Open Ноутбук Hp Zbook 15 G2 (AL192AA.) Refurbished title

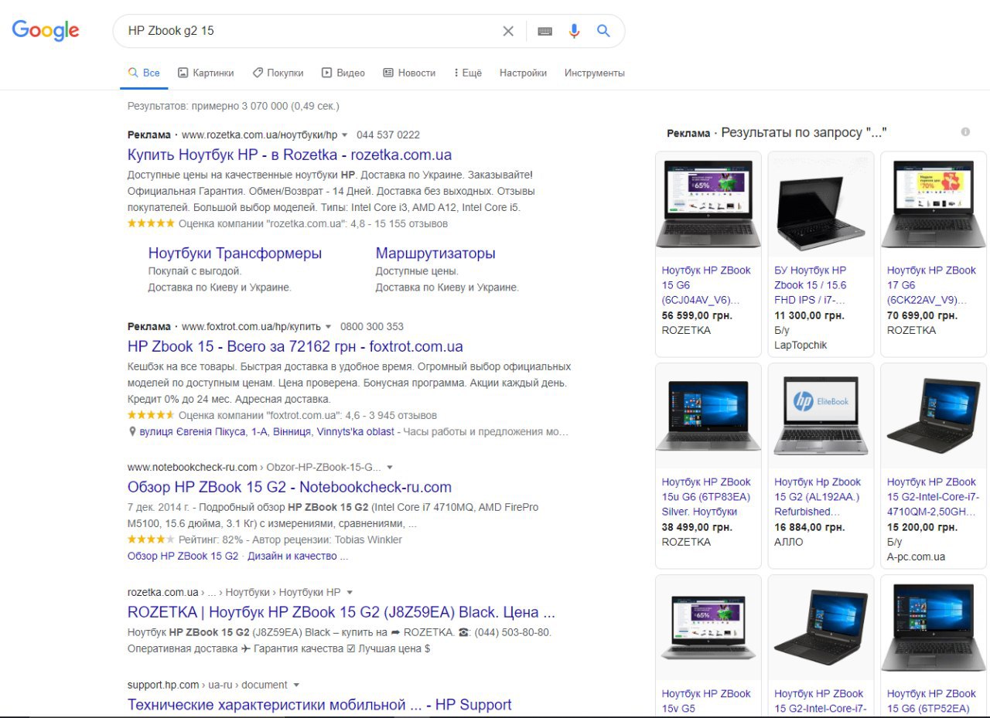818,497
